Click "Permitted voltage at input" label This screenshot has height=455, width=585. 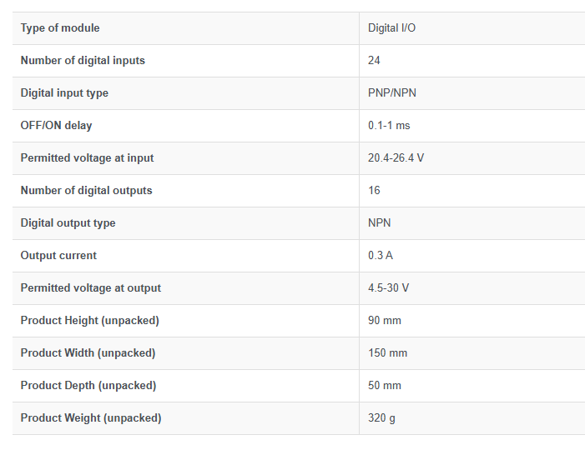tap(87, 158)
